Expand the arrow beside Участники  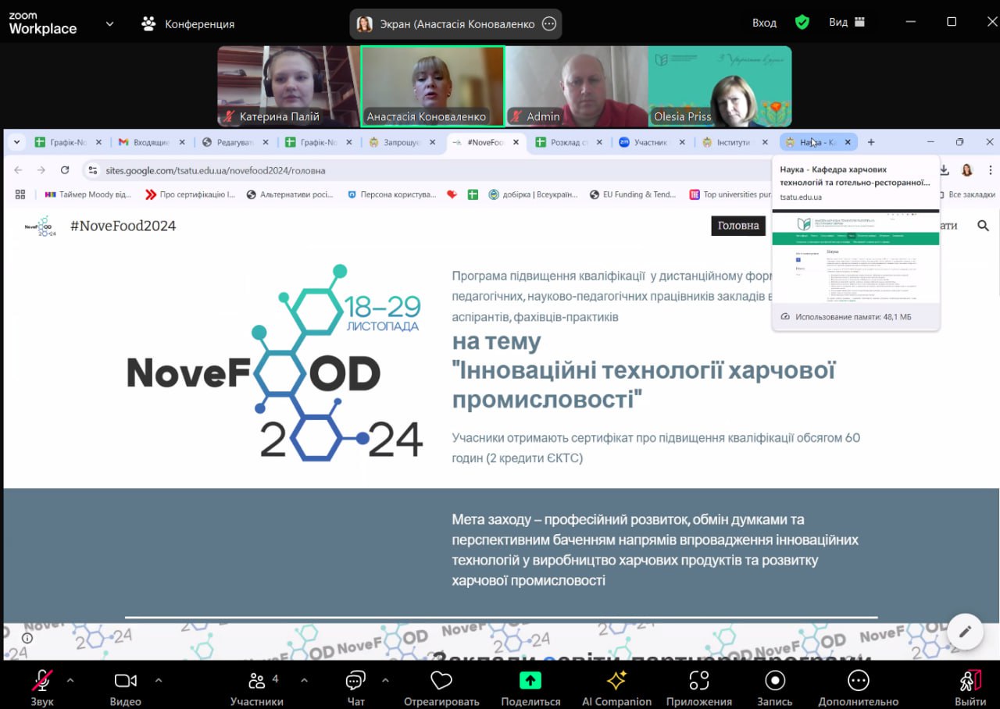click(x=305, y=680)
